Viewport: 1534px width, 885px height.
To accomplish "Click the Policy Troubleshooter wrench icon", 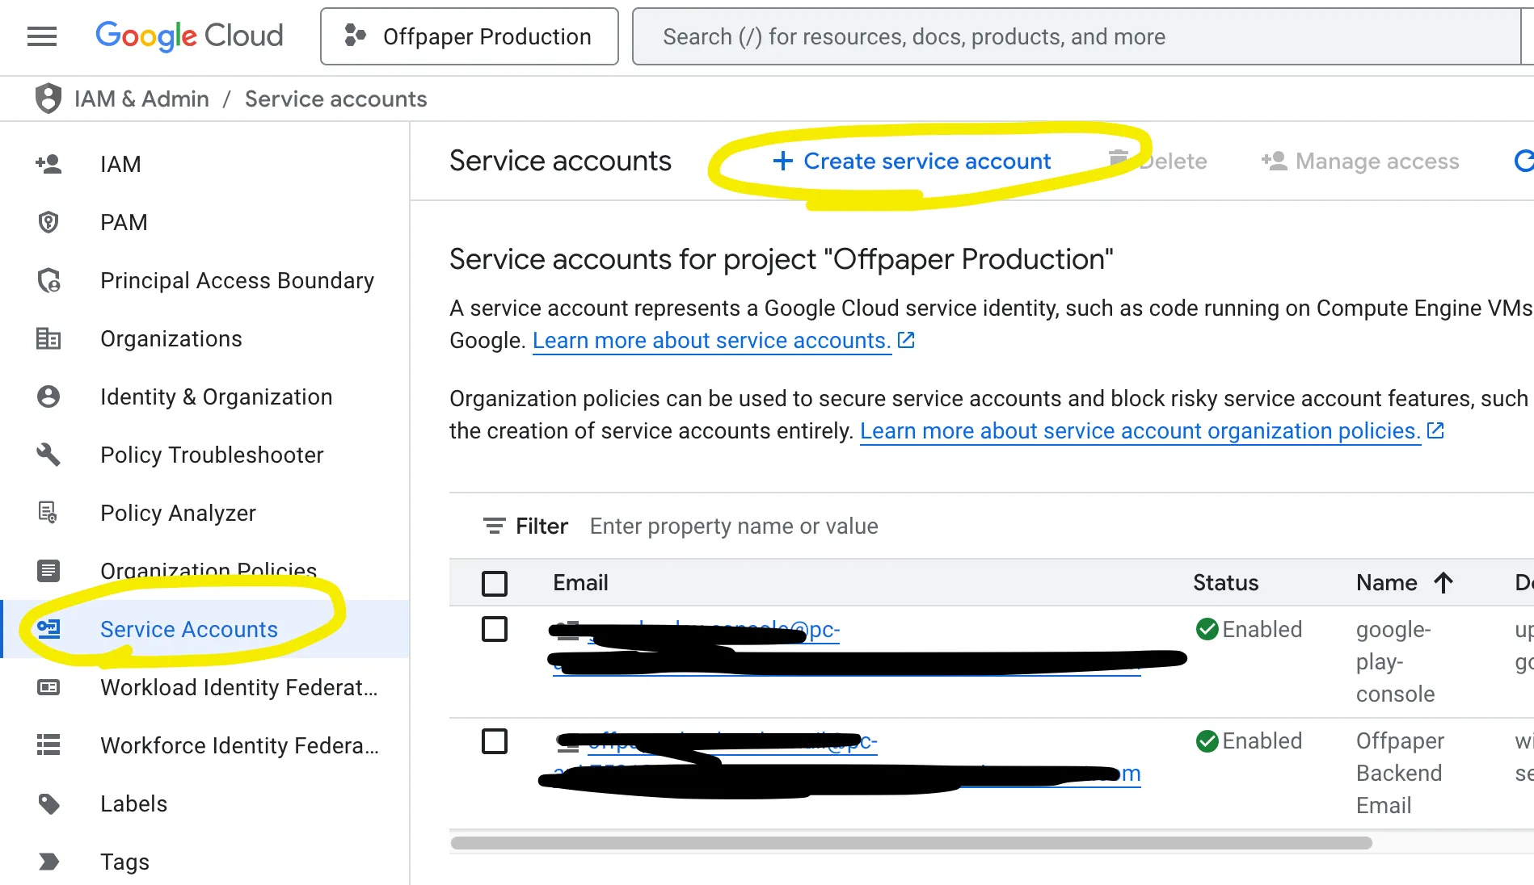I will tap(48, 455).
